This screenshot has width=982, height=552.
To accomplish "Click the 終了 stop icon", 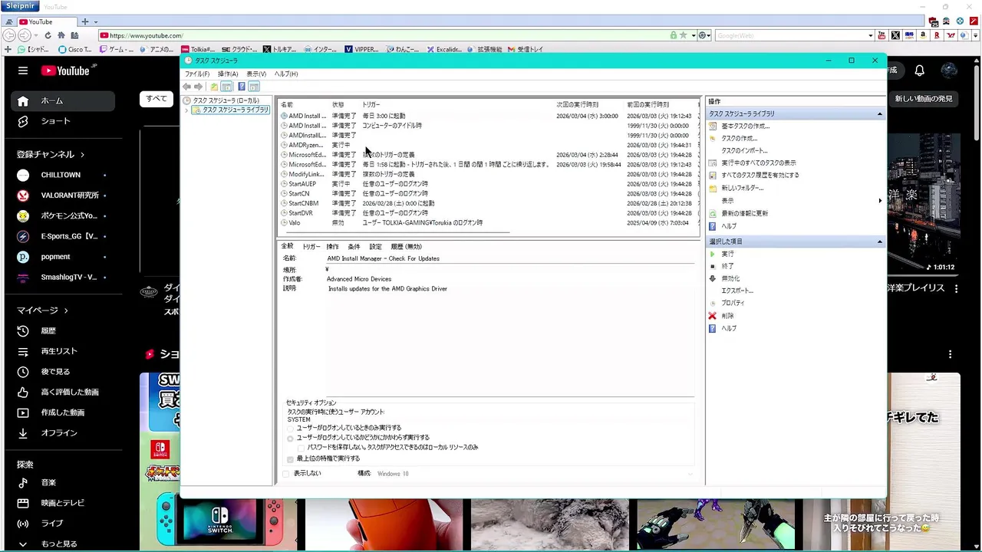I will tap(713, 266).
